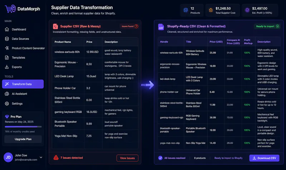Select the Transform Data tool

[23, 84]
